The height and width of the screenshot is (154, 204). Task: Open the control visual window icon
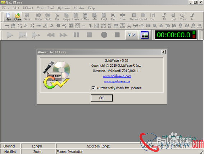(144, 35)
